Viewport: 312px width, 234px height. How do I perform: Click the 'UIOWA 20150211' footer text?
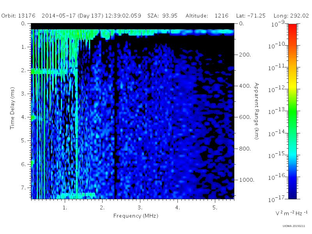tap(294, 226)
